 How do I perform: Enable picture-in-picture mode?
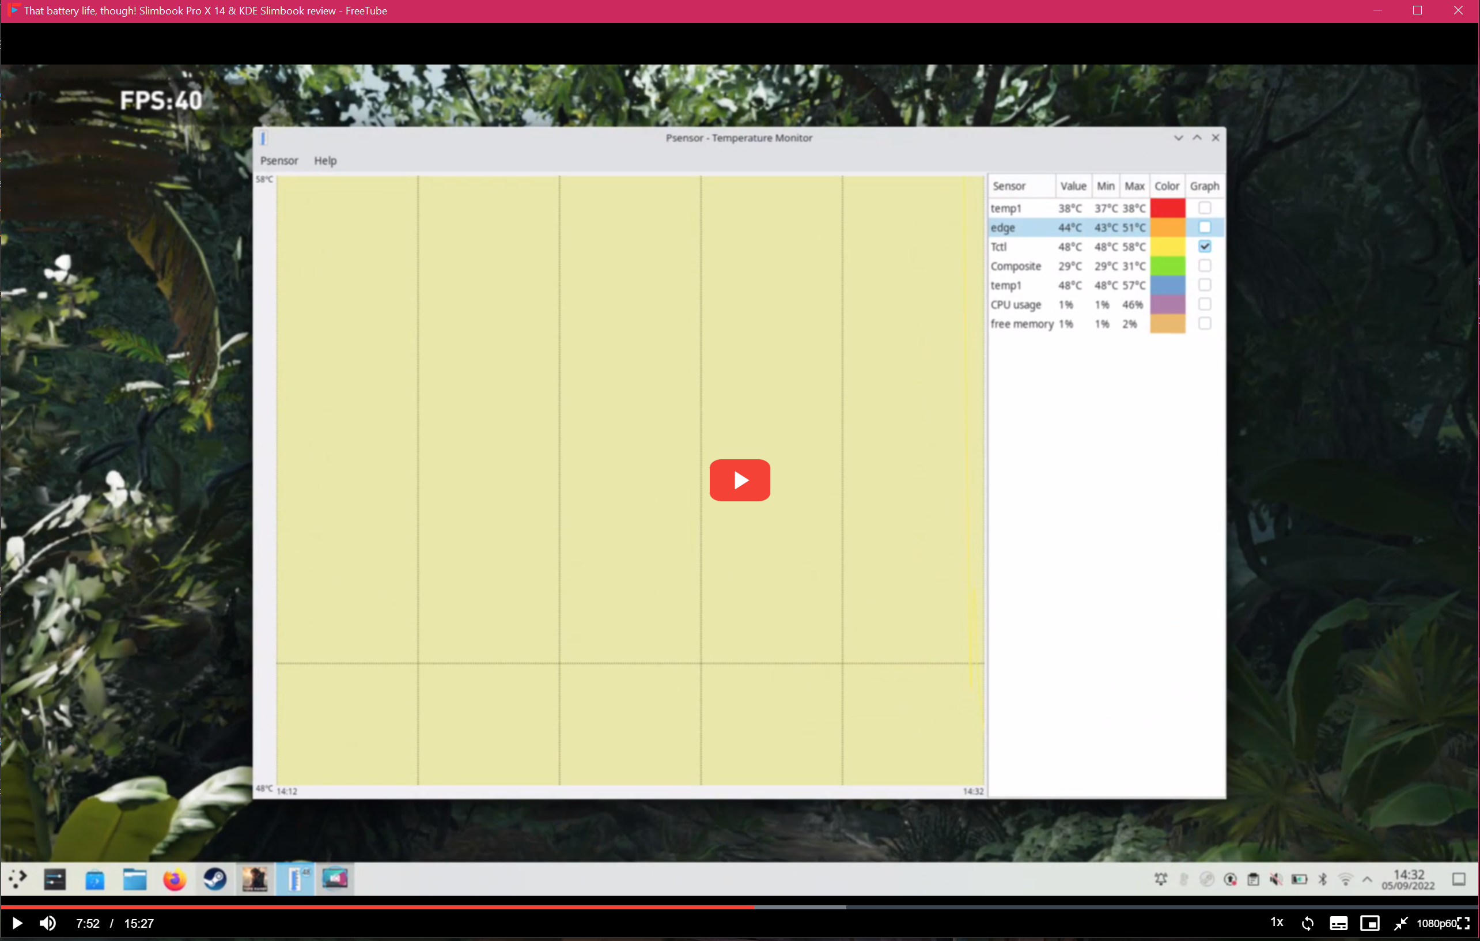pos(1370,923)
